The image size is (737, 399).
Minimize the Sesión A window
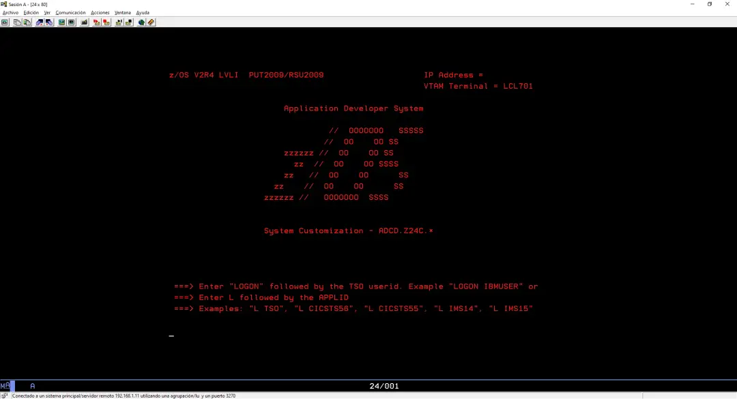(x=693, y=4)
